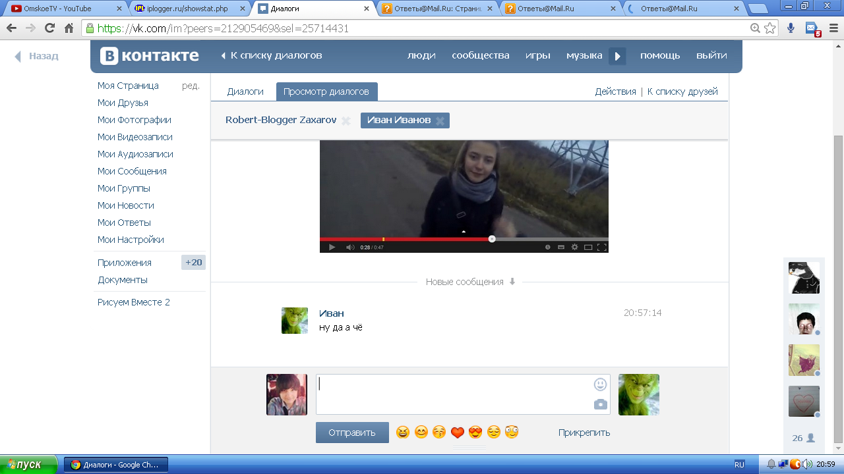Click К списку друзей link

[x=682, y=92]
